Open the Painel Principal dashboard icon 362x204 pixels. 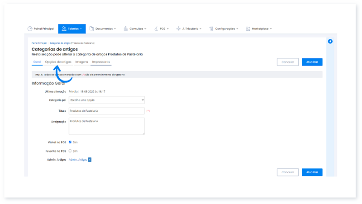pyautogui.click(x=30, y=28)
